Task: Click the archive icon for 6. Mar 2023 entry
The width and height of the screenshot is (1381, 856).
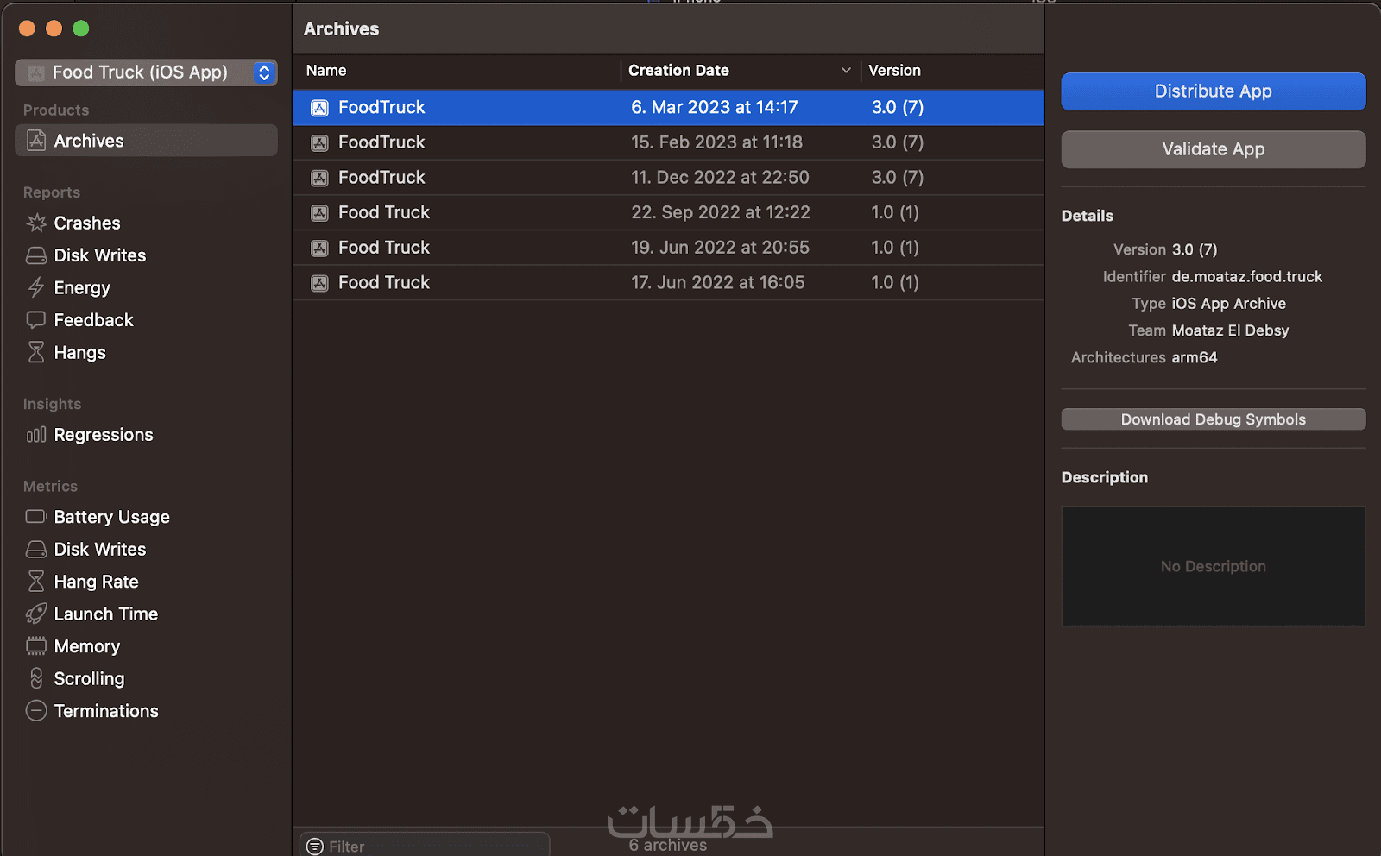Action: click(319, 108)
